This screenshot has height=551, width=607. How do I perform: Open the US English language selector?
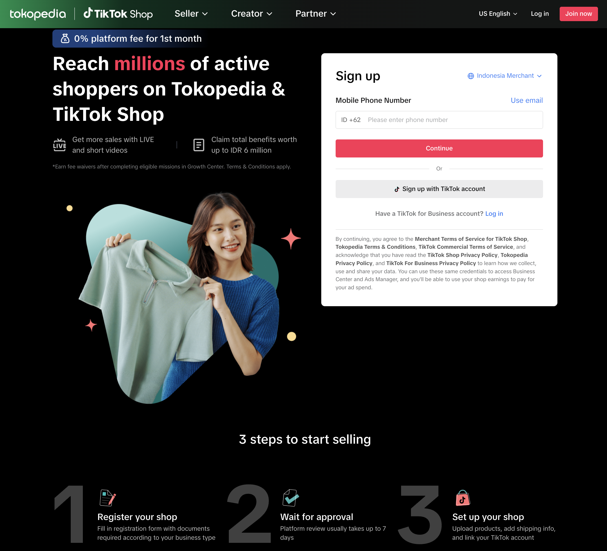498,14
